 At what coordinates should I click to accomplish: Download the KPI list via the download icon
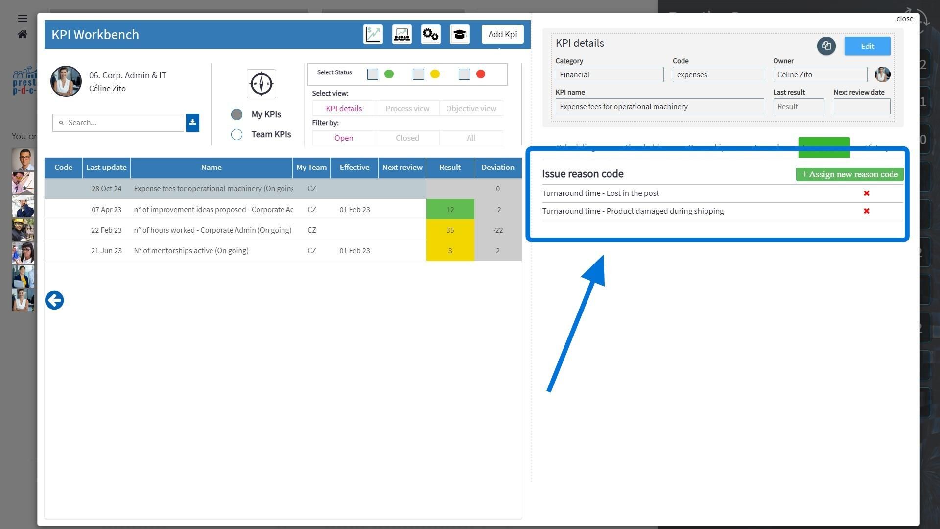[x=192, y=122]
